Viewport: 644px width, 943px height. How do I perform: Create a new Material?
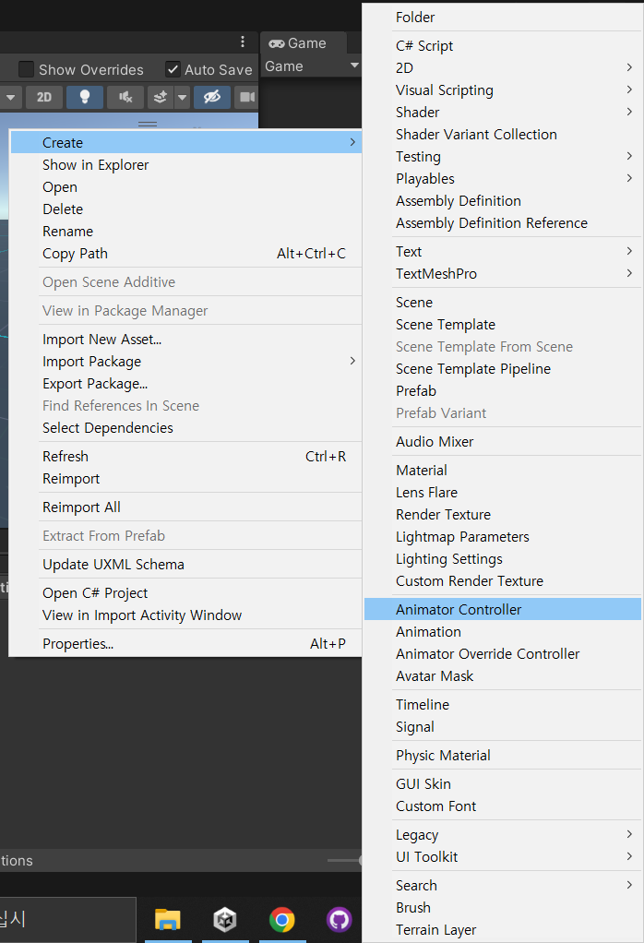[503, 471]
